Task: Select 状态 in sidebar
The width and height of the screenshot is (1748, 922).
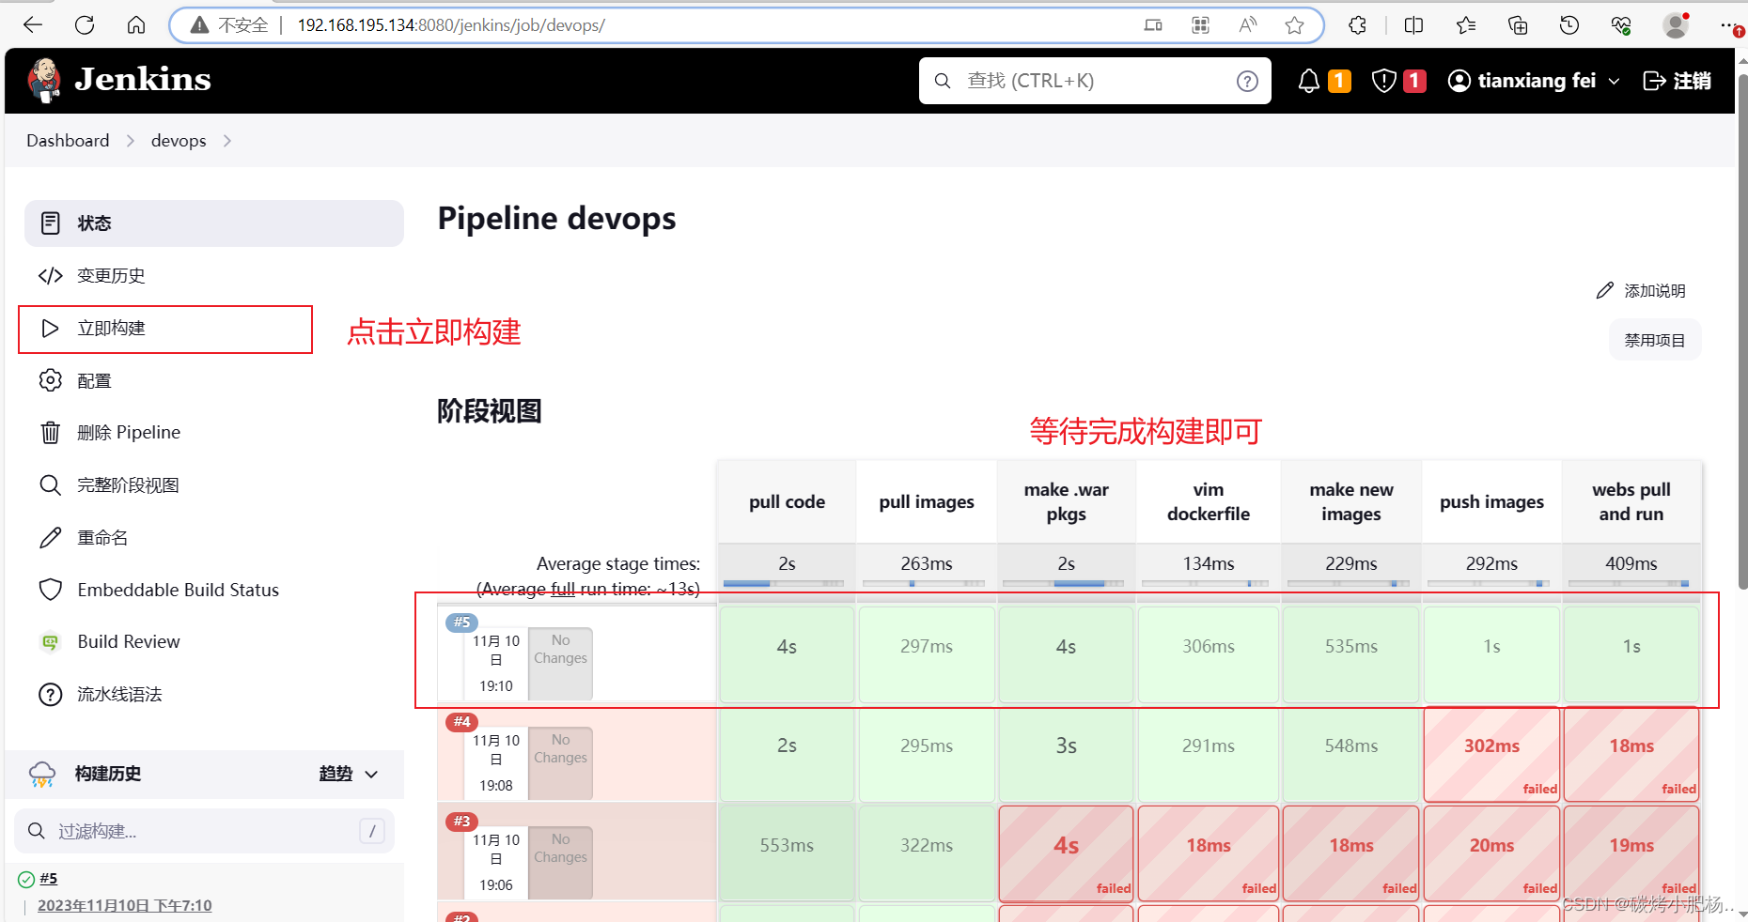Action: pos(214,223)
